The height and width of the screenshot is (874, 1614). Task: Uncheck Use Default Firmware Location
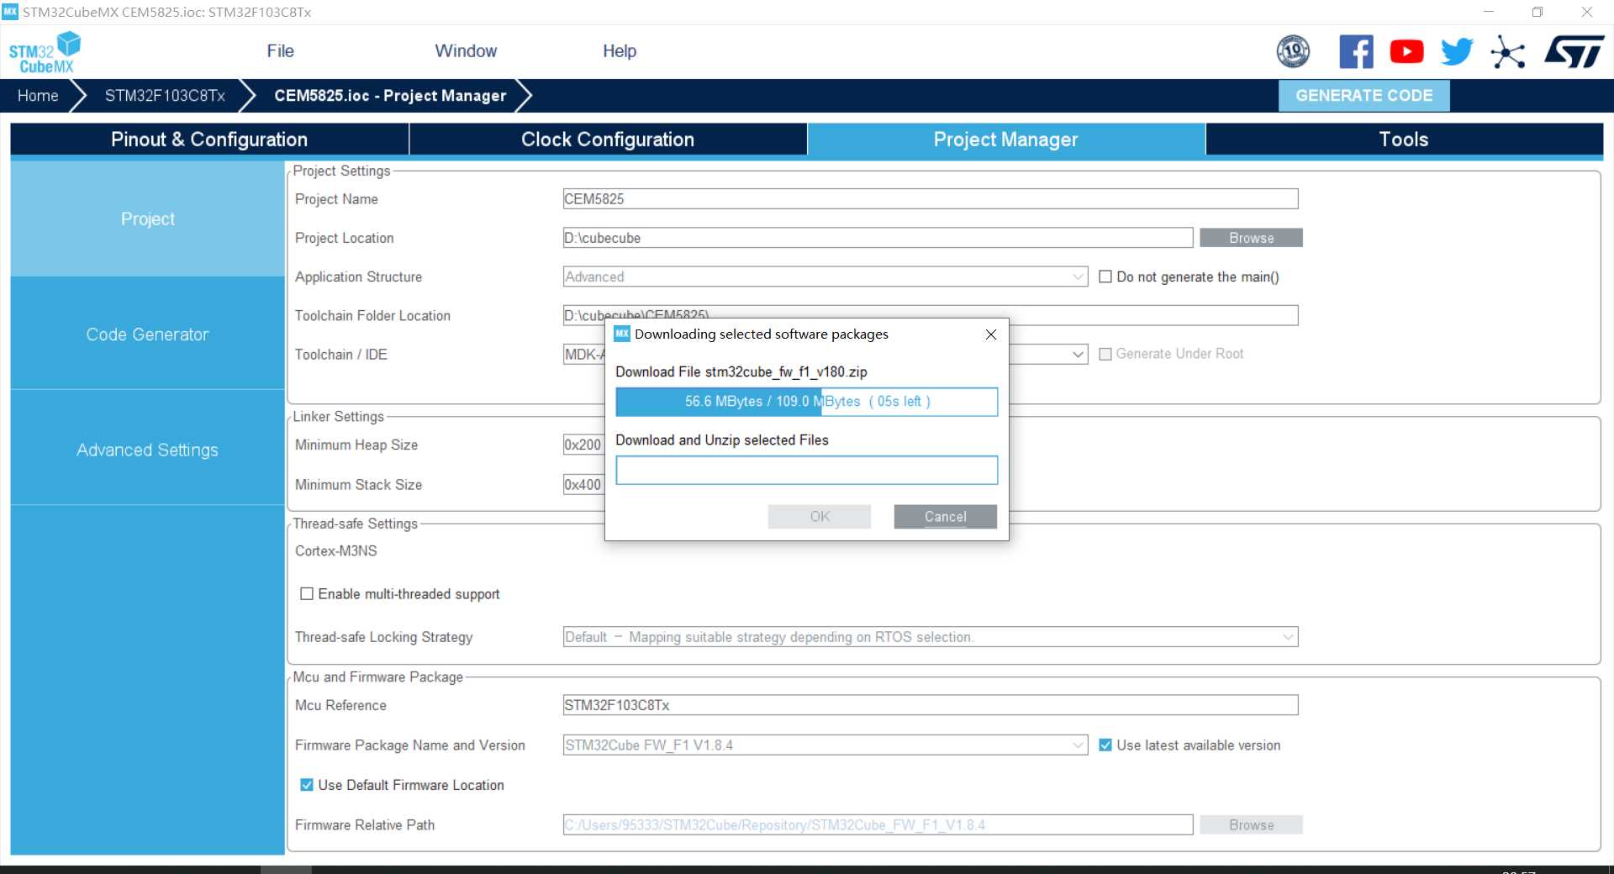click(x=307, y=785)
